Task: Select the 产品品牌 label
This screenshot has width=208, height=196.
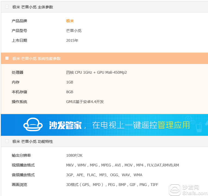Action: pyautogui.click(x=19, y=21)
